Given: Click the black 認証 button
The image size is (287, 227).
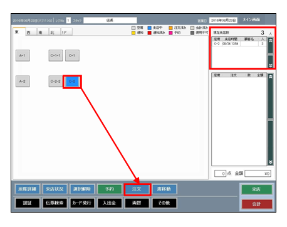Looking at the screenshot, I should tap(27, 203).
